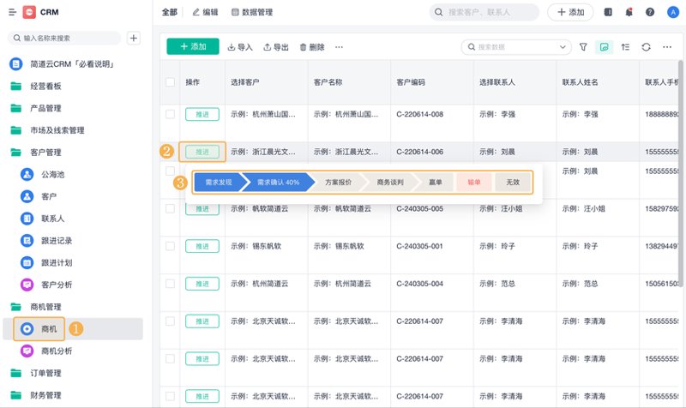Open the 客户分析 dashboard
Screen dimensions: 686x408
tap(57, 285)
